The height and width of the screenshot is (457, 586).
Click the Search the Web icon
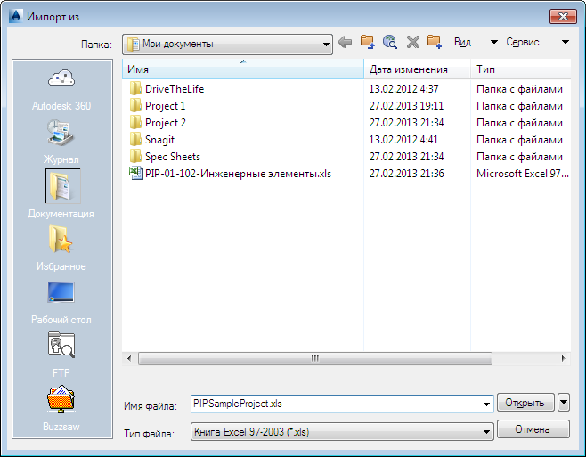coord(390,42)
